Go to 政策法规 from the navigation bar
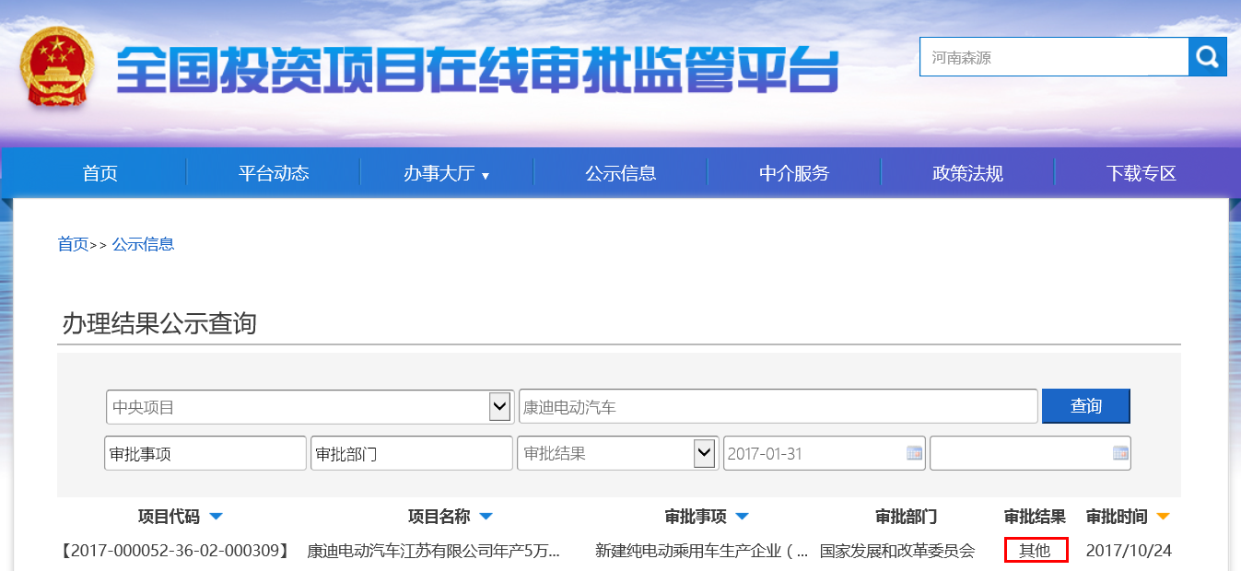Screen dimensions: 1241x571 pyautogui.click(x=967, y=172)
